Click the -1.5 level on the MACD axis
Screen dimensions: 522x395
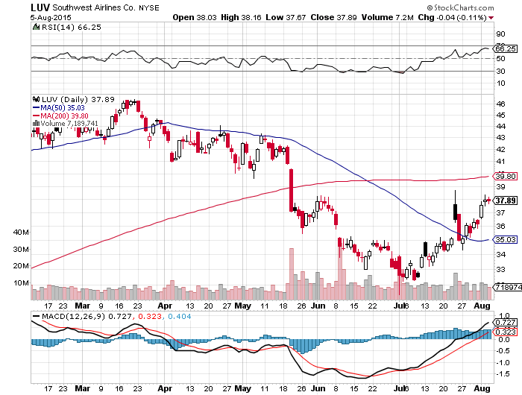click(x=503, y=374)
